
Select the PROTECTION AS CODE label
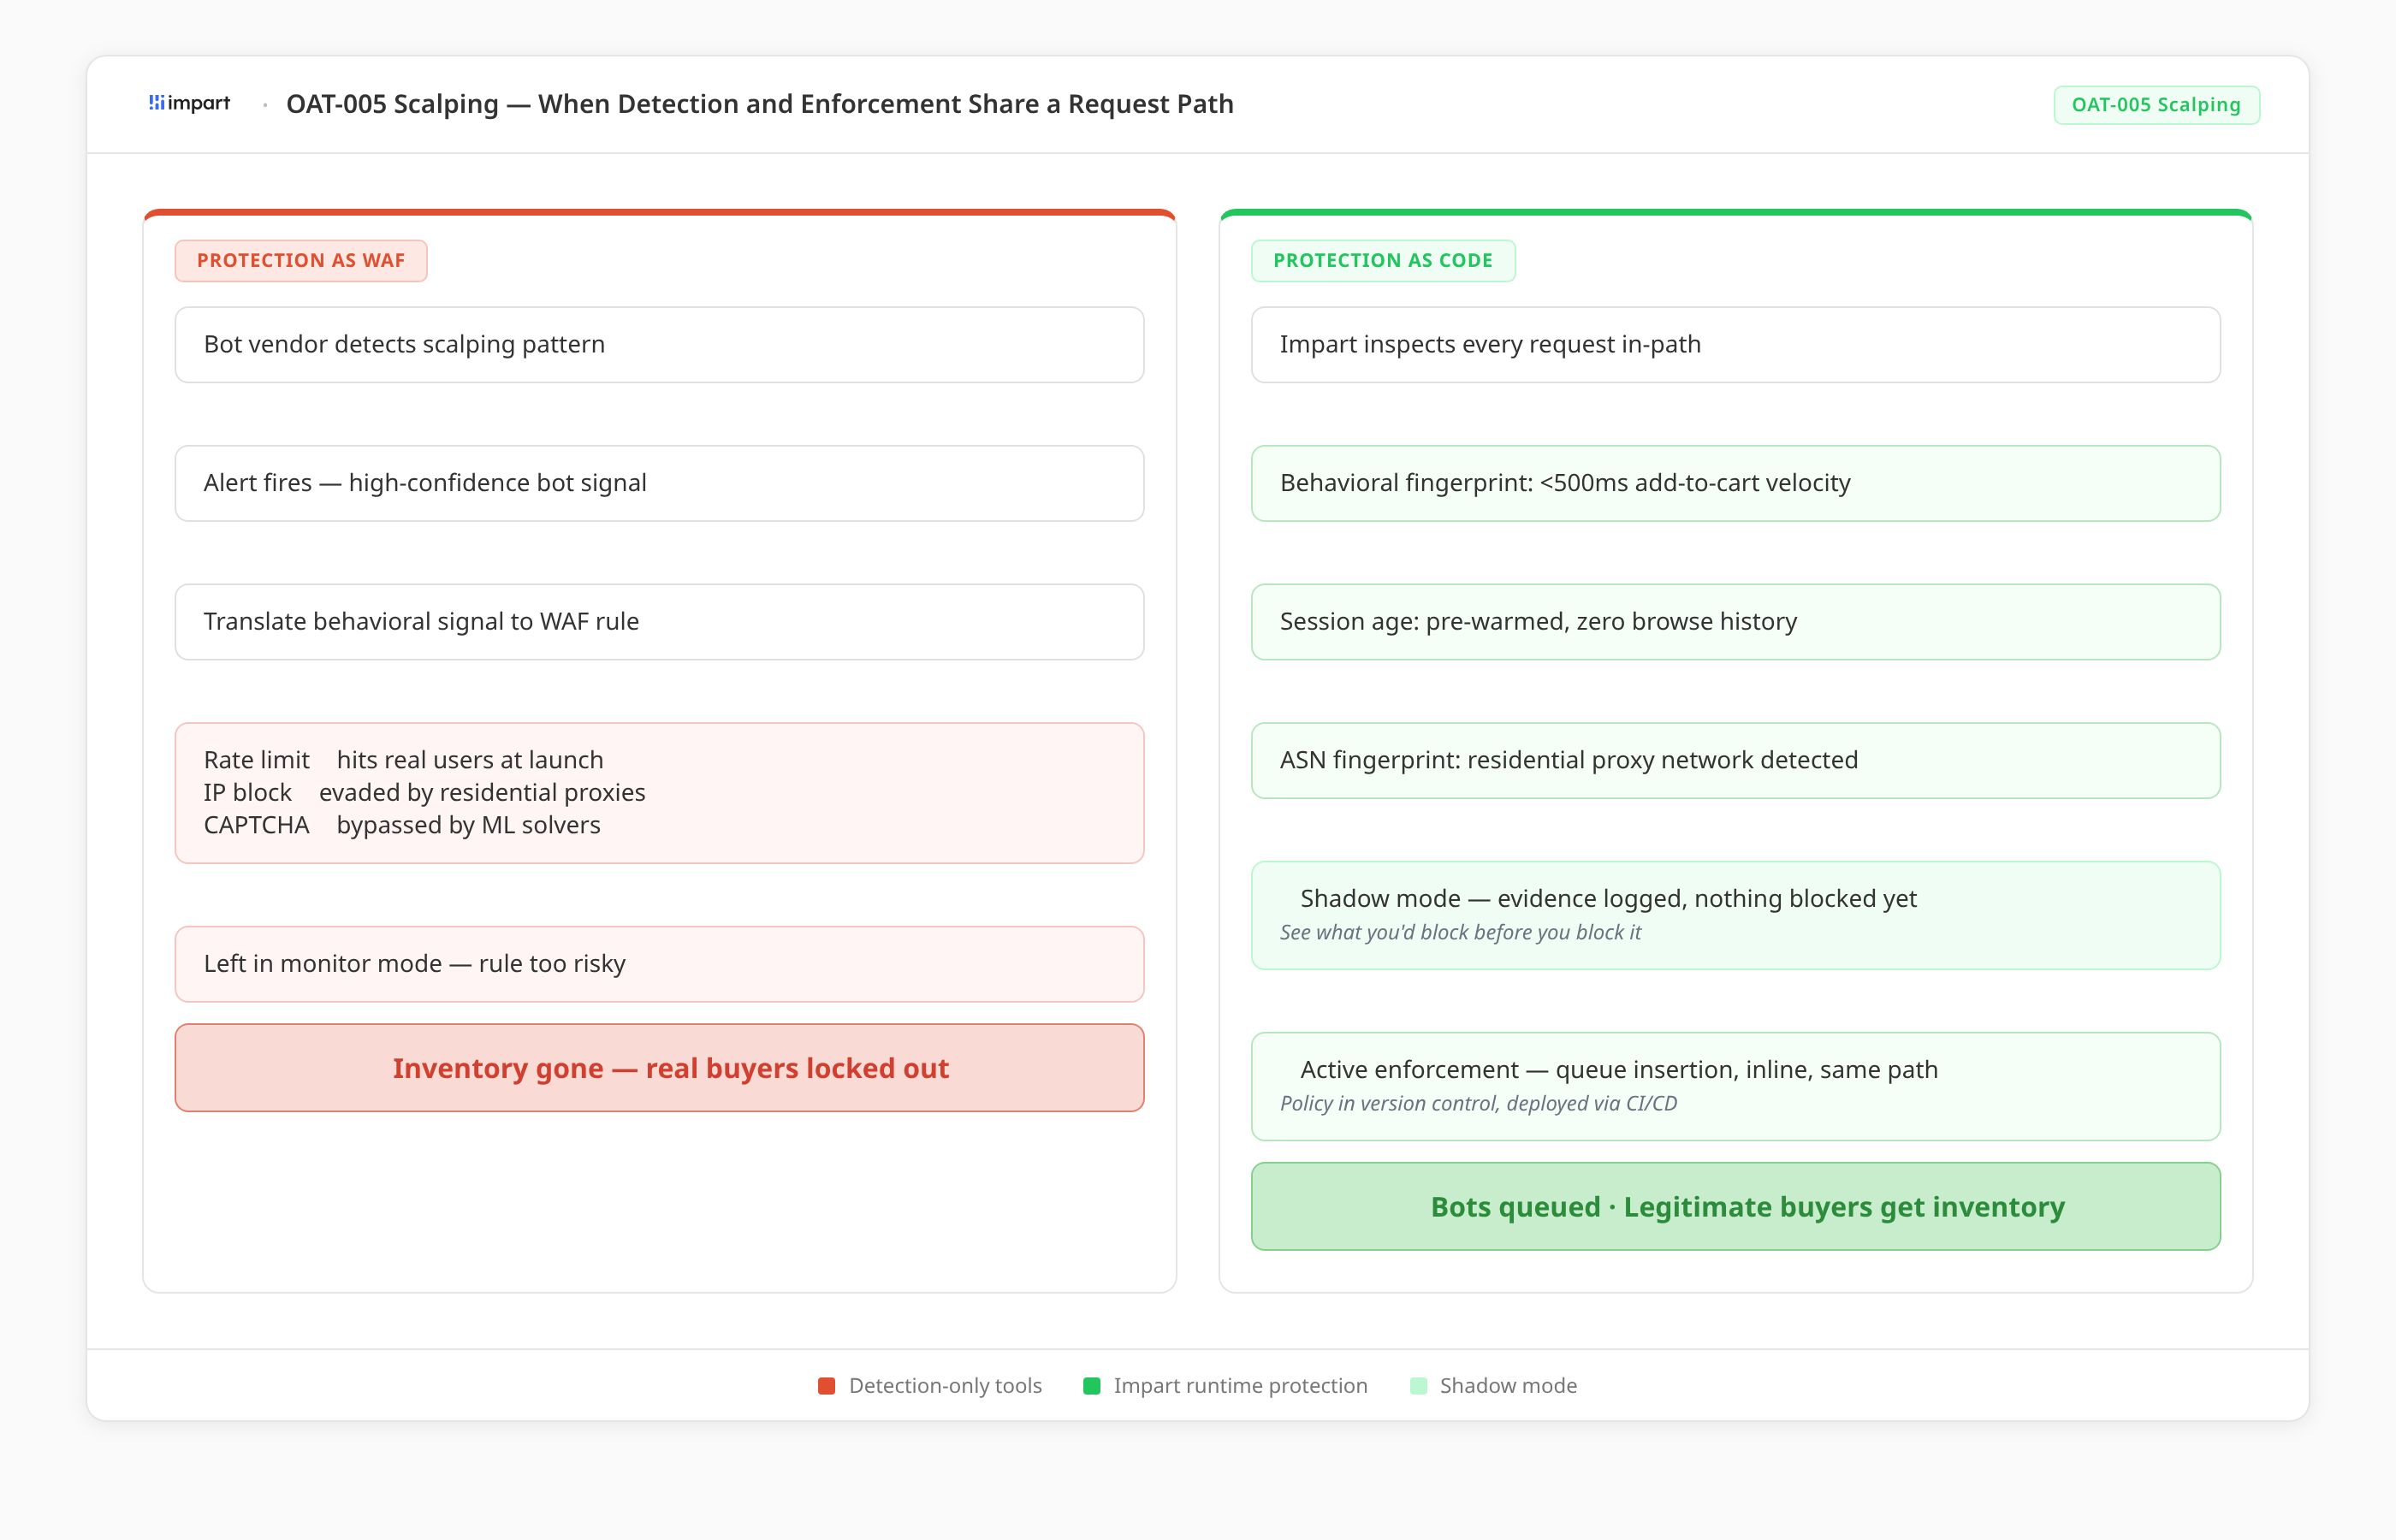[1382, 261]
